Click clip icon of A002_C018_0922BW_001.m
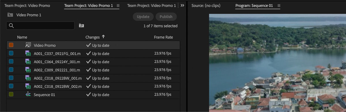 (x=28, y=78)
